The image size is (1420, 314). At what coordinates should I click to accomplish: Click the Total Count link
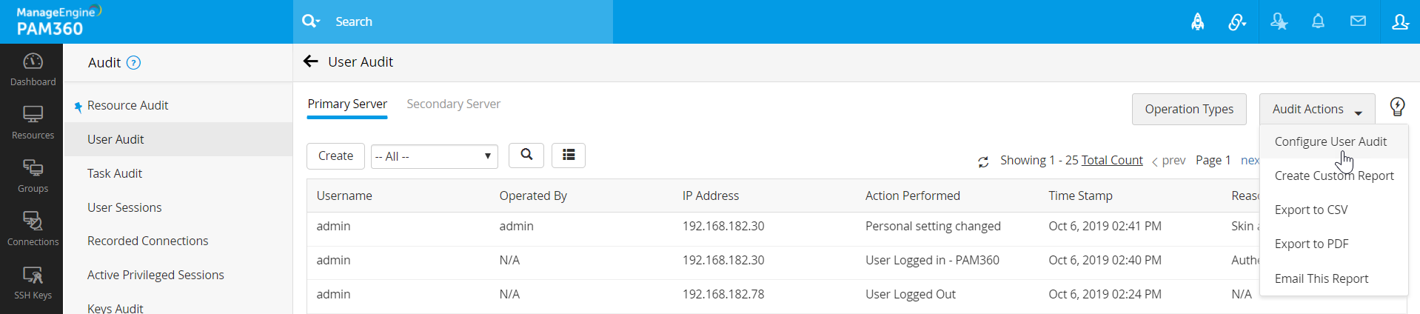1112,160
